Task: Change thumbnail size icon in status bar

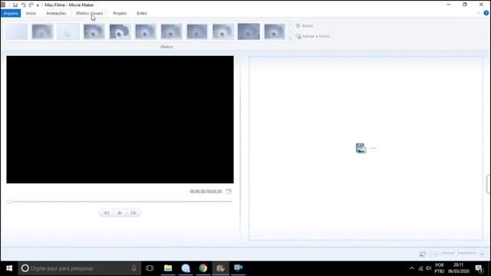Action: point(423,254)
